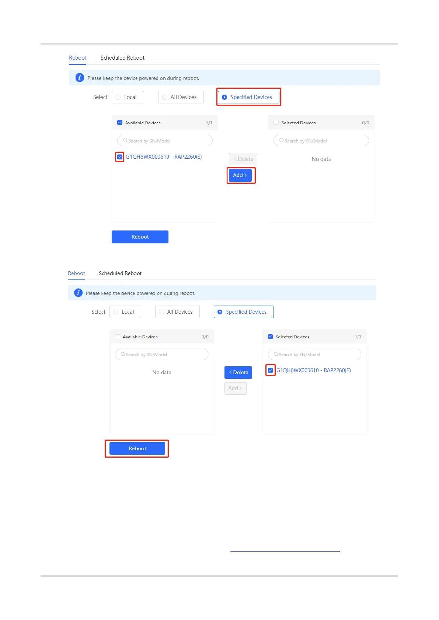439x620 pixels.
Task: Untick the G1QH6WX000610 checkbox under Selected Devices
Action: pyautogui.click(x=271, y=370)
